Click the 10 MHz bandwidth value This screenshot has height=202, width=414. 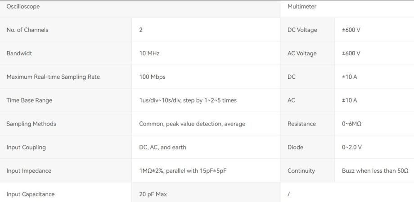coord(149,54)
